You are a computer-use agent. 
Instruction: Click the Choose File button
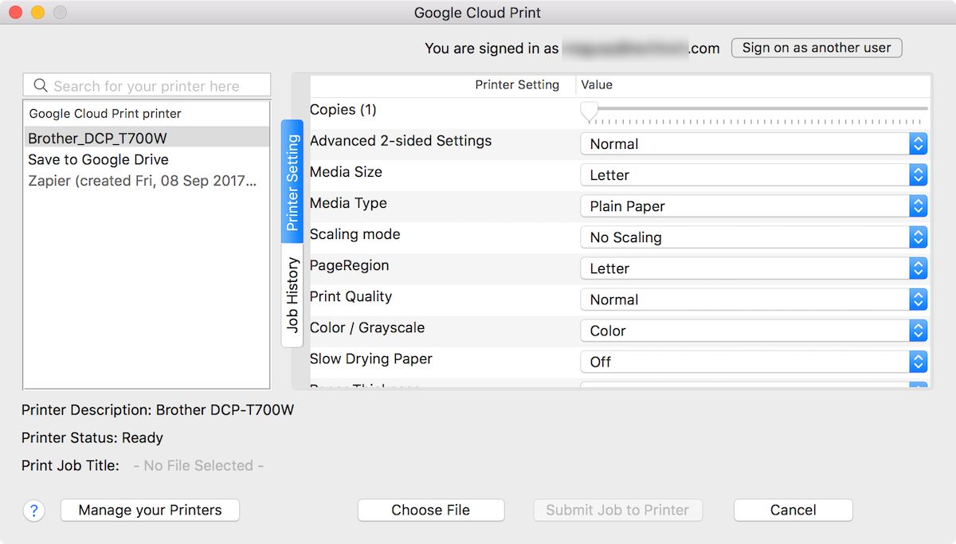(430, 511)
